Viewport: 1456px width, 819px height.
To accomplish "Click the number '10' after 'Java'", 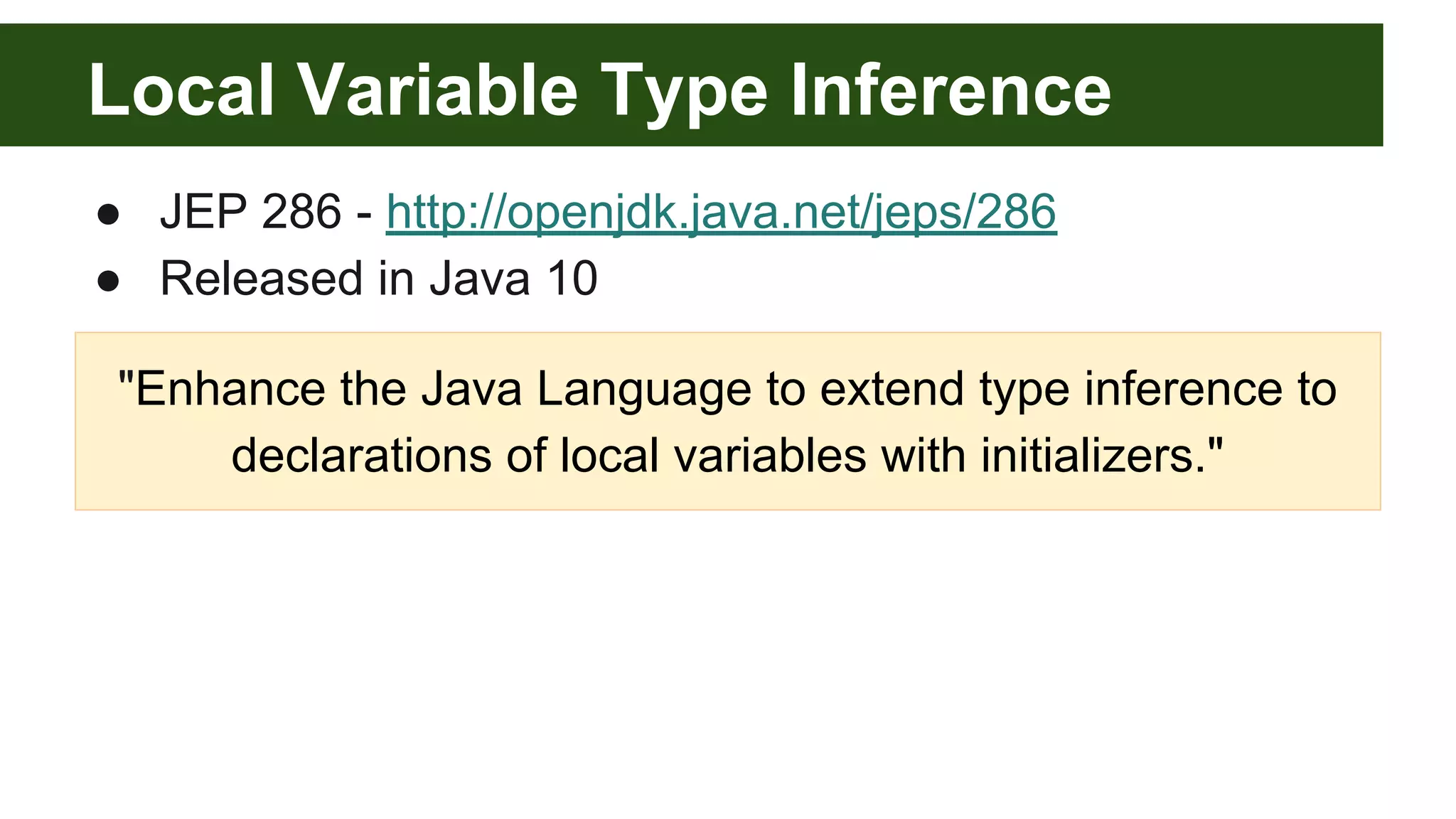I will click(572, 278).
